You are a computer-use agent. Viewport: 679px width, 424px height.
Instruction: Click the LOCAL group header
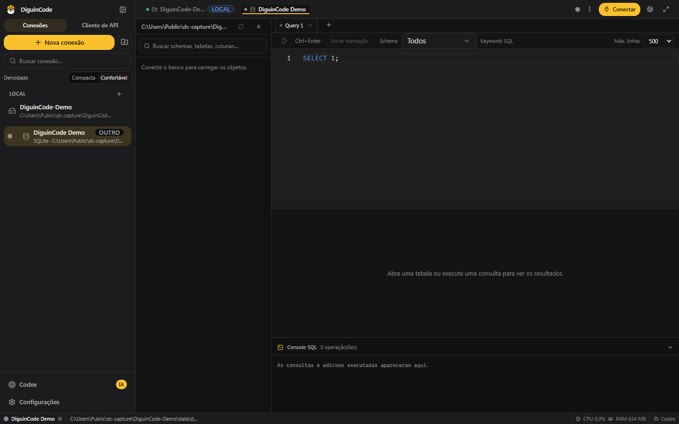point(18,94)
